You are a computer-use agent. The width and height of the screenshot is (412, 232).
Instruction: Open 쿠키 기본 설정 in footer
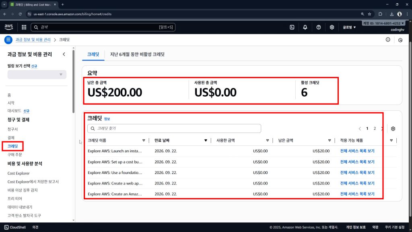click(x=395, y=227)
